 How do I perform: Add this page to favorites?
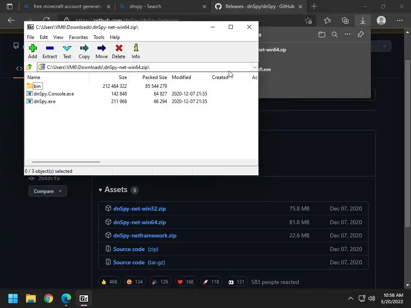(x=309, y=20)
